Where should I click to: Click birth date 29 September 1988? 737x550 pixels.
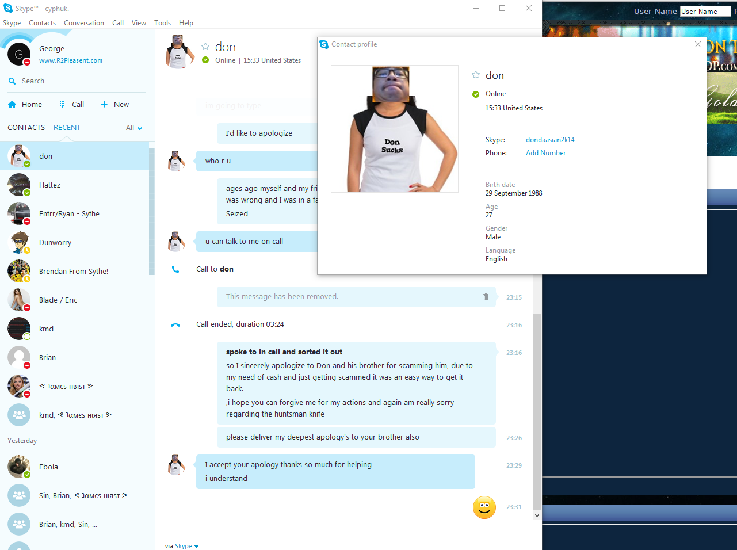pyautogui.click(x=514, y=193)
